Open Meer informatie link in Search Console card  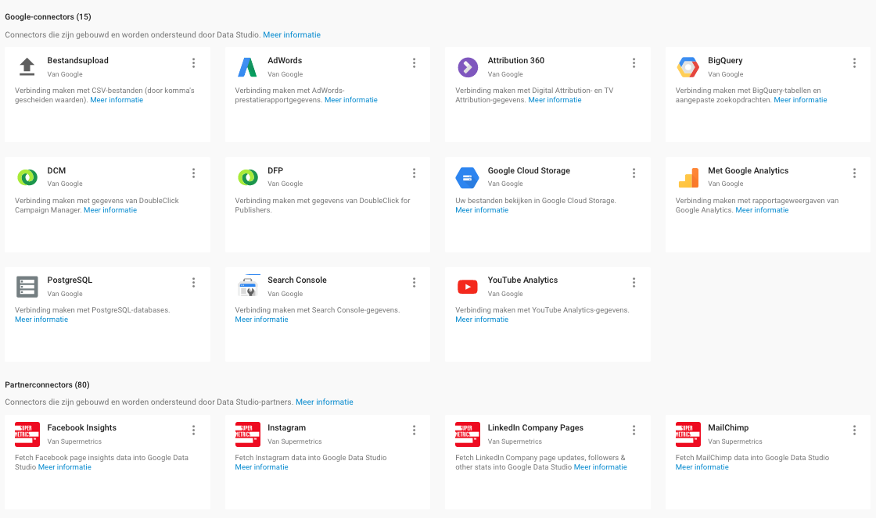[x=261, y=320]
